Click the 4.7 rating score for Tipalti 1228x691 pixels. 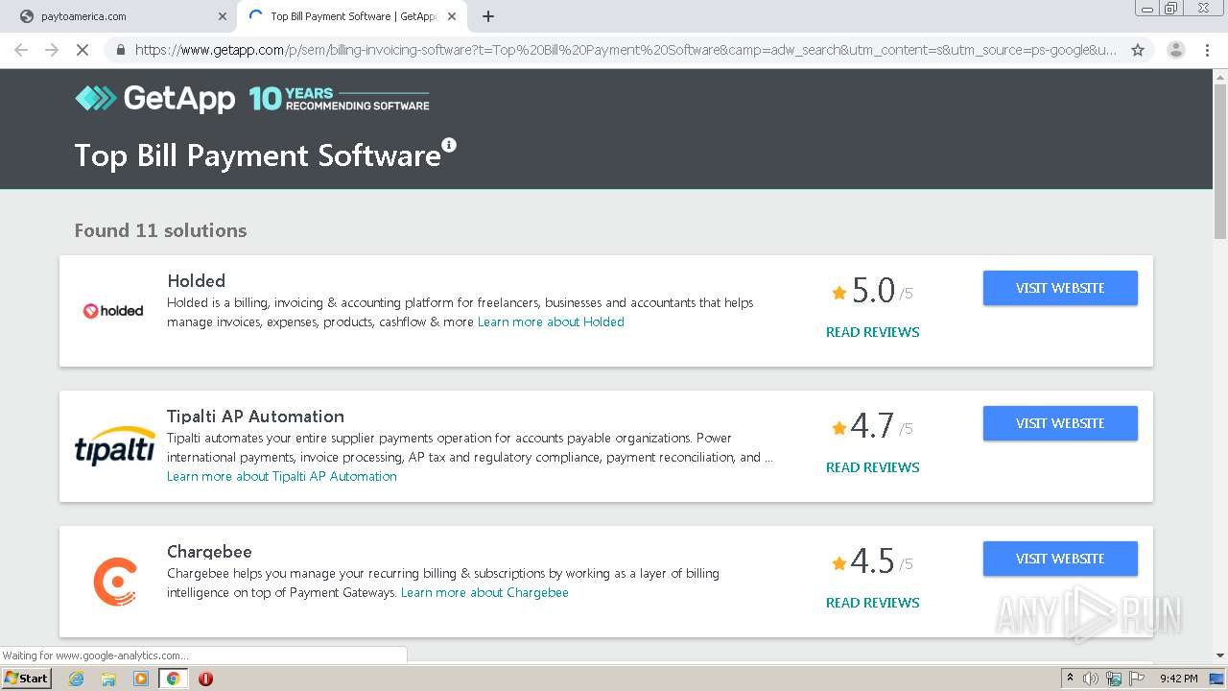(x=872, y=426)
